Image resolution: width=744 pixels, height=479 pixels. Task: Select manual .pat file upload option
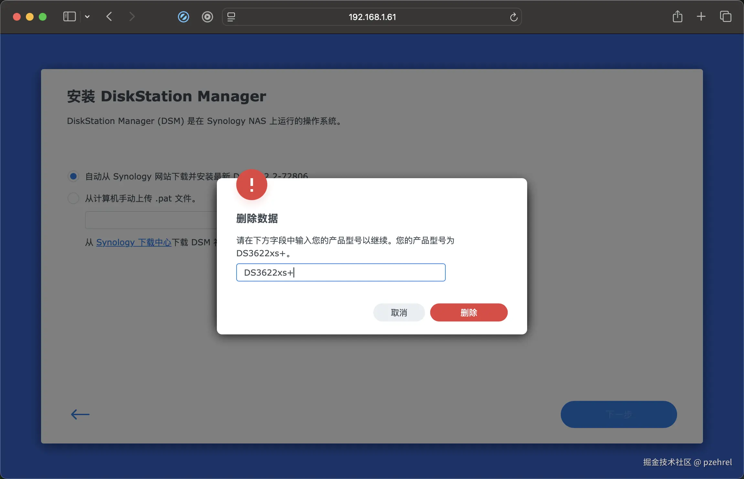(x=73, y=198)
